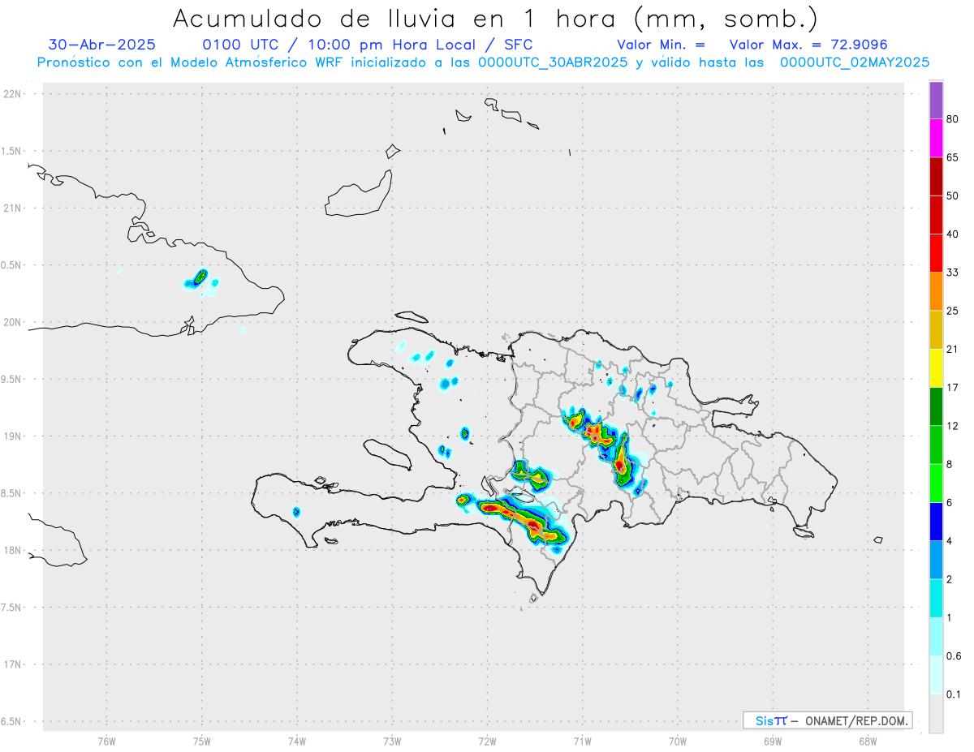Select the "Valor Min. =" label
Screen dimensions: 974x752
point(661,45)
